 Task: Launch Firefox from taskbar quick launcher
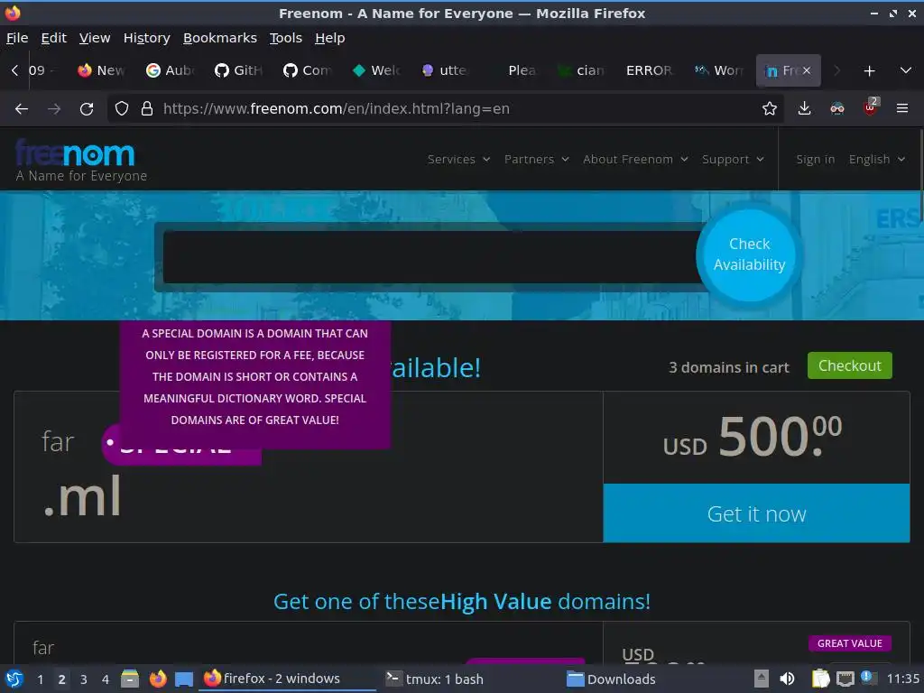click(x=157, y=679)
